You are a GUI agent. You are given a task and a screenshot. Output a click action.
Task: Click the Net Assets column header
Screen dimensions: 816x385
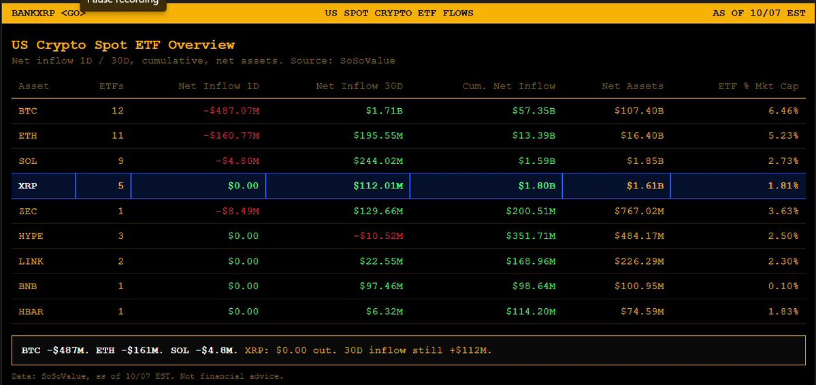632,86
